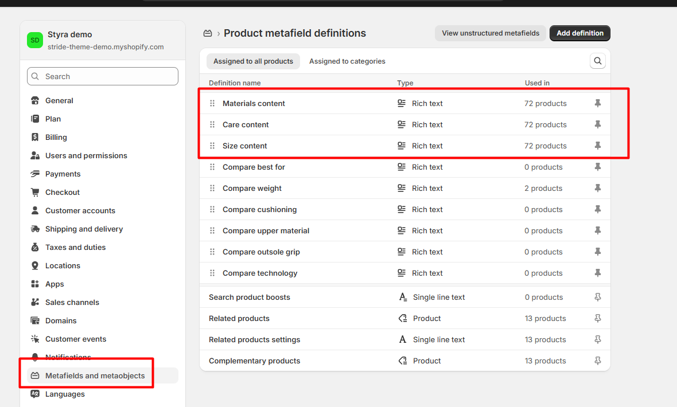
Task: Click View unstructured metafields button
Action: (x=491, y=33)
